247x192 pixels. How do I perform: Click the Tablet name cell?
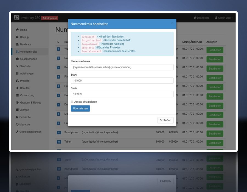pos(68,142)
